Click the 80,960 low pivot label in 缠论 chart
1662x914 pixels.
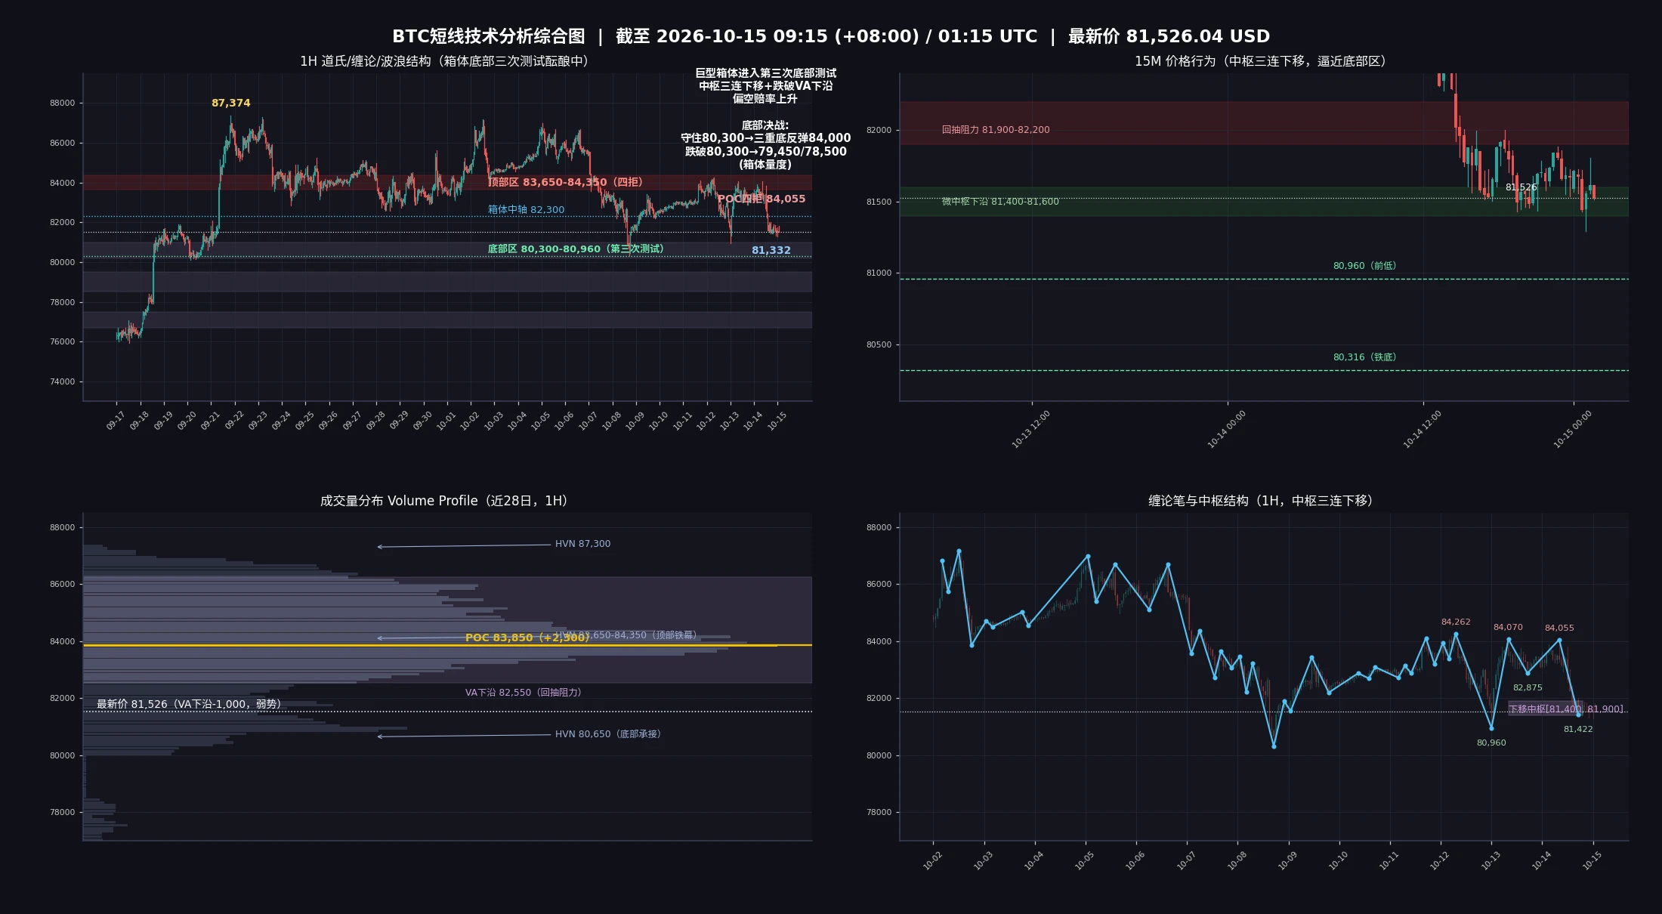(x=1491, y=743)
